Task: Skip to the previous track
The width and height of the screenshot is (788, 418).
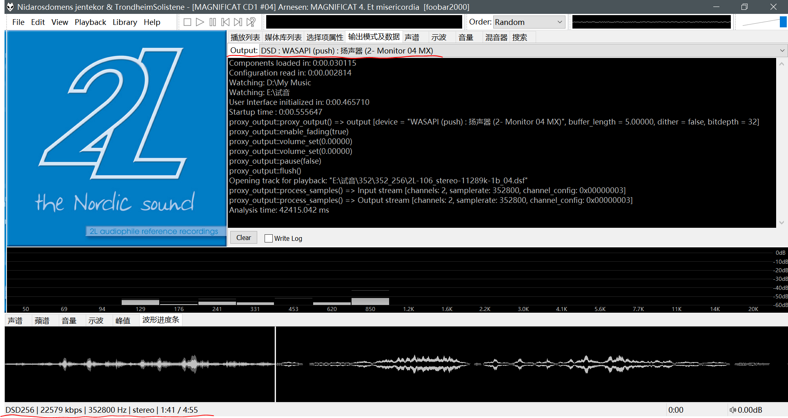Action: (x=225, y=22)
